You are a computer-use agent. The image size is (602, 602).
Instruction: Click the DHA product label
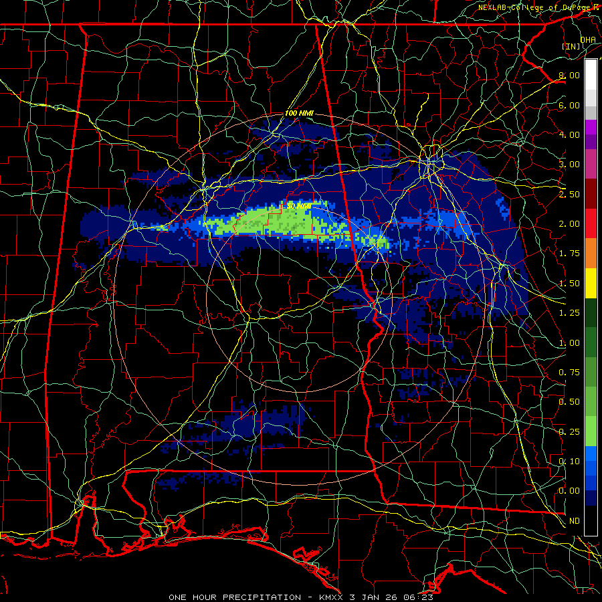(x=588, y=39)
